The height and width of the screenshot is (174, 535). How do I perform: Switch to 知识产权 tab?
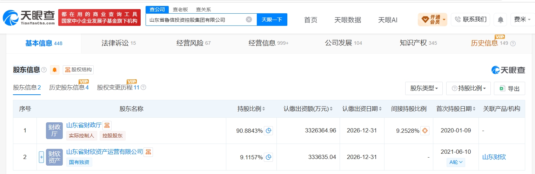click(x=419, y=43)
